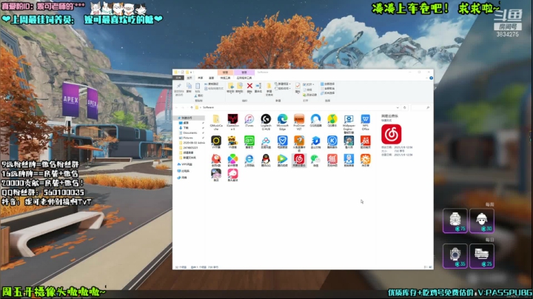Click 复制路径 copy path button
Image resolution: width=533 pixels, height=299 pixels.
coord(212,84)
